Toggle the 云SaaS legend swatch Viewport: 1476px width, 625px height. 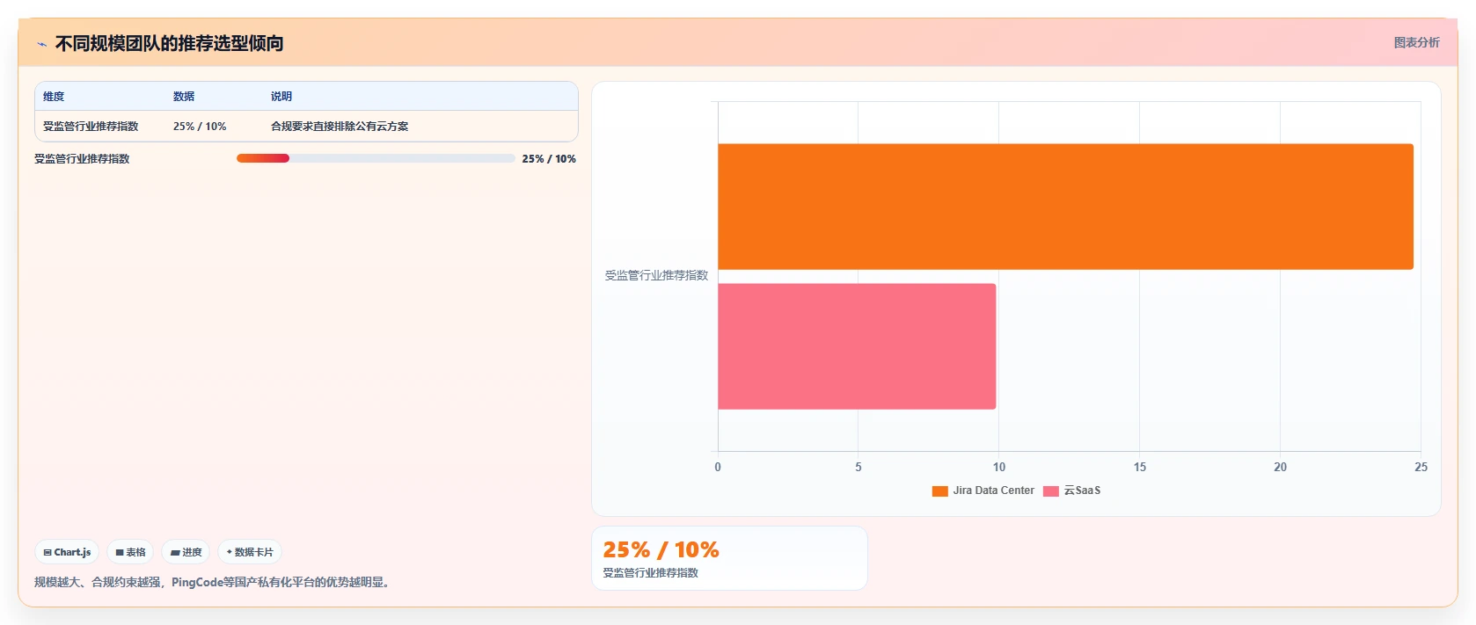(x=1051, y=491)
